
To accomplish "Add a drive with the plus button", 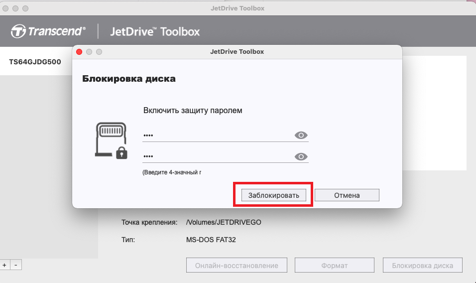I will click(4, 265).
